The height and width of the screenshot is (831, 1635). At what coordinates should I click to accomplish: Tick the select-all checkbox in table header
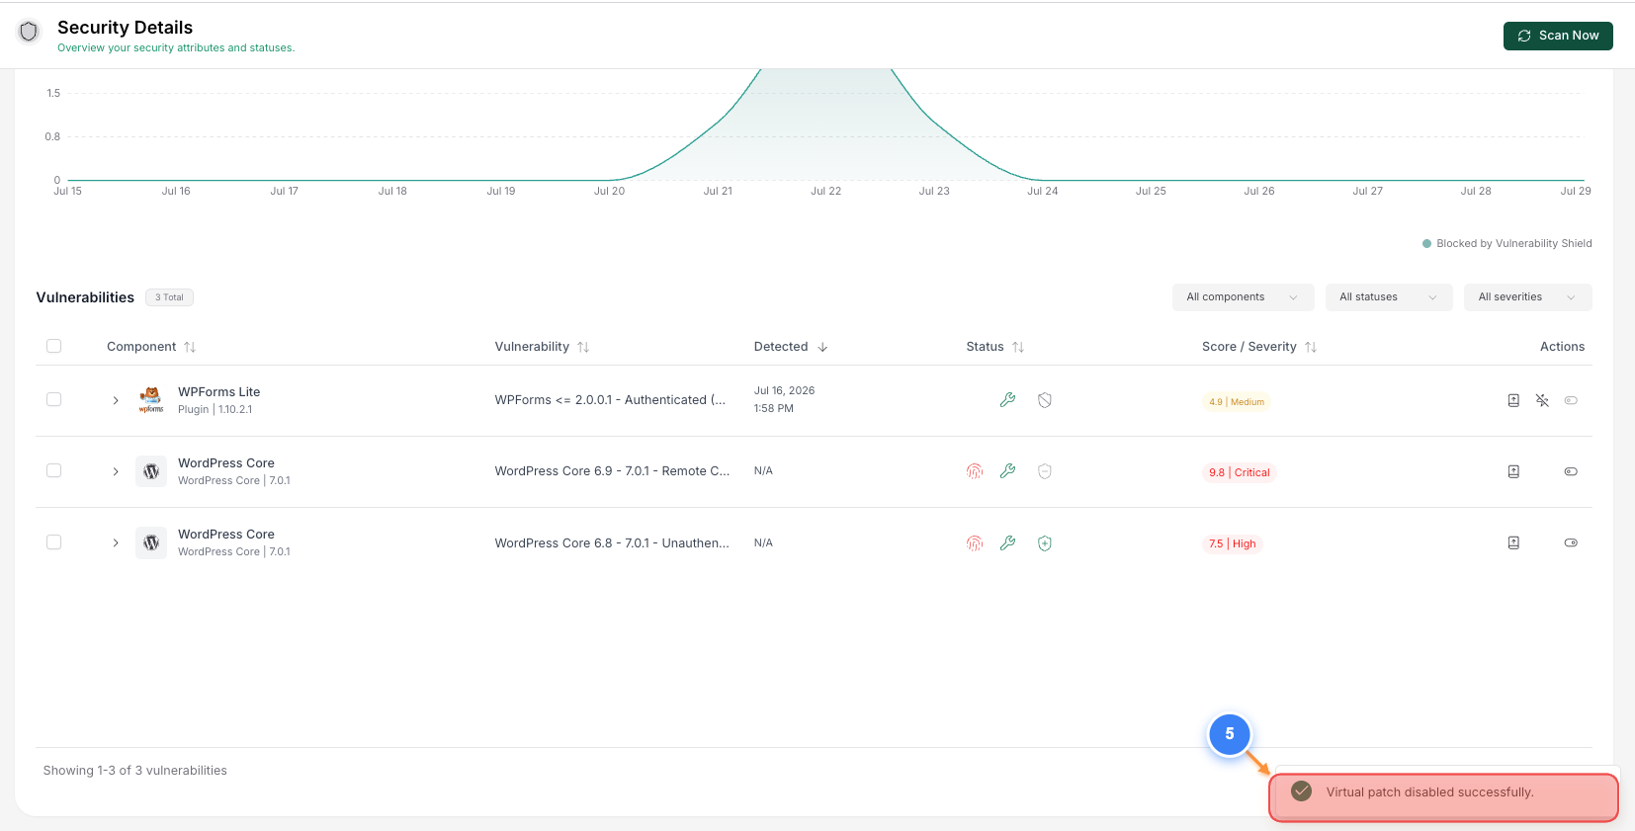54,346
